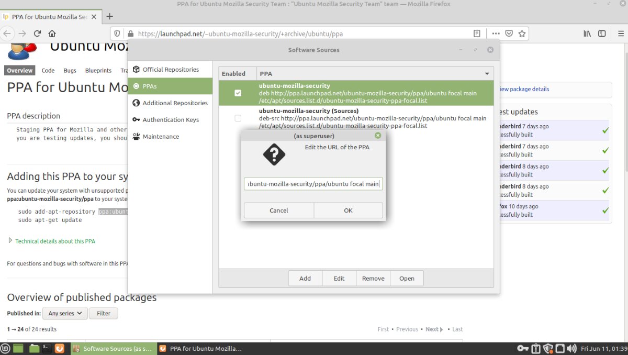Select the Overview tab
The image size is (628, 355).
[19, 70]
